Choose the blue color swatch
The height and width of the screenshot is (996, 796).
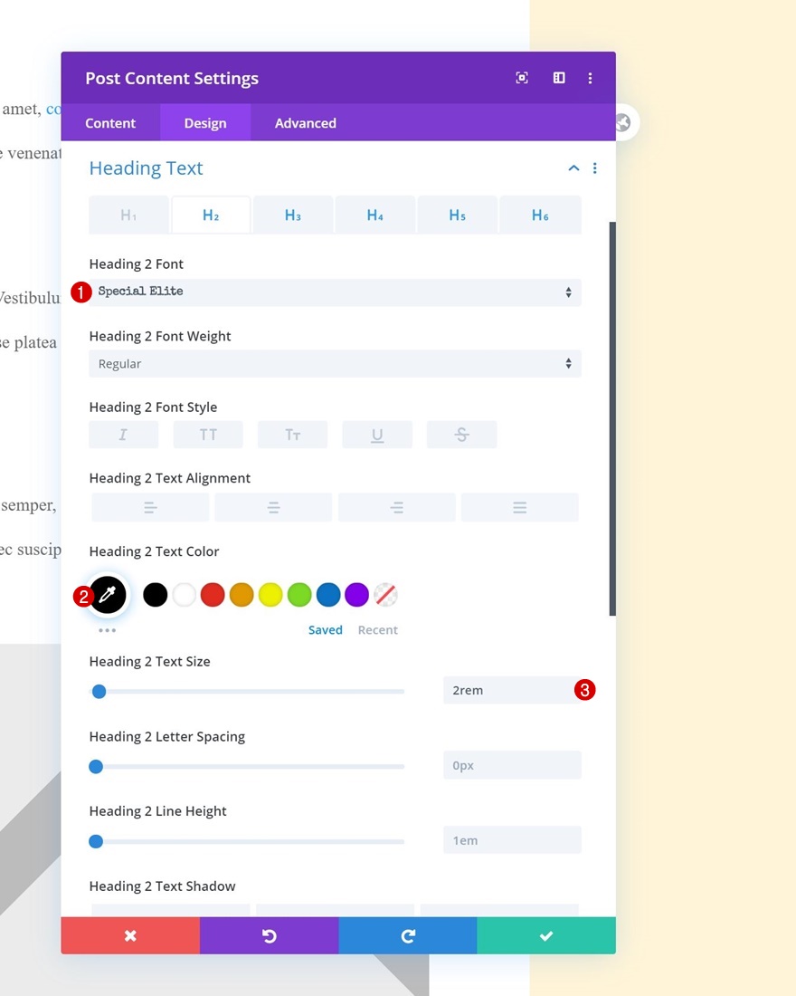[x=328, y=595]
